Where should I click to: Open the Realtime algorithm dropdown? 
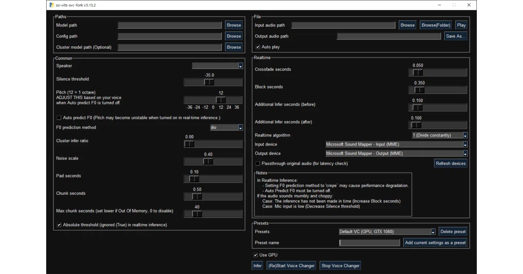pyautogui.click(x=440, y=135)
